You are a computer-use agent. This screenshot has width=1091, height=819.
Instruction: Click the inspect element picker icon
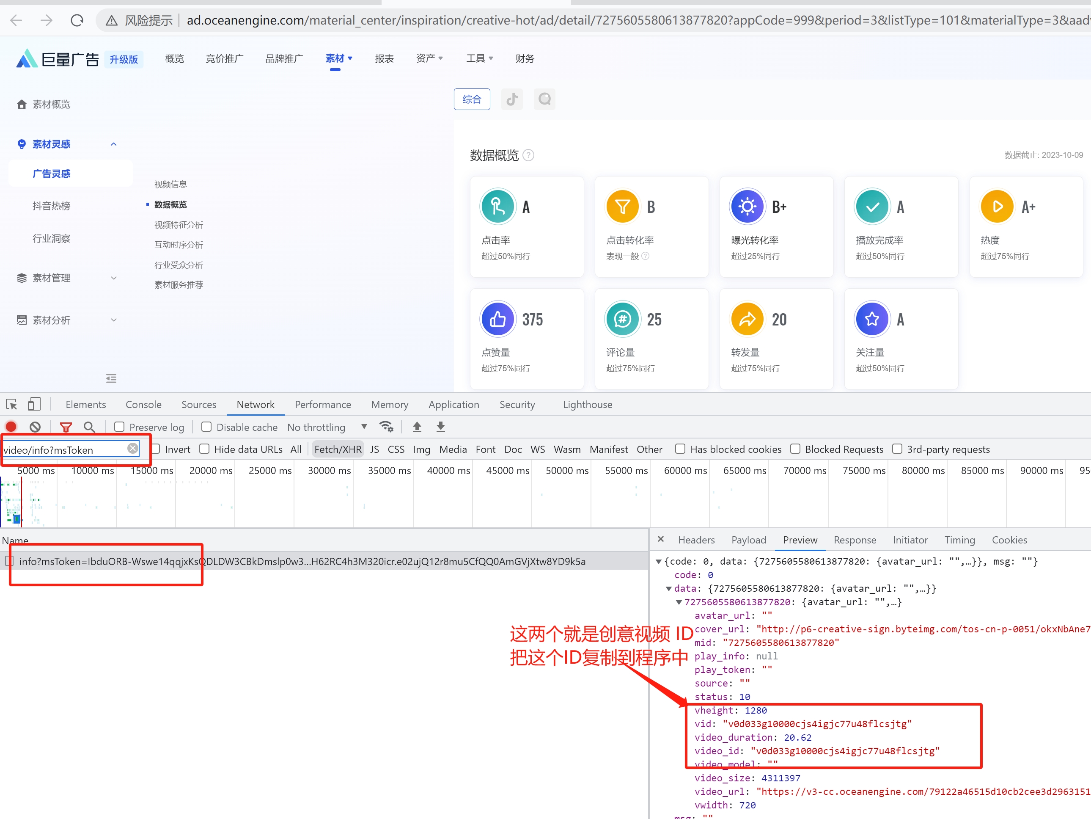pyautogui.click(x=12, y=405)
